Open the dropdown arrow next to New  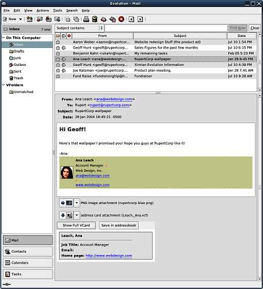click(20, 19)
